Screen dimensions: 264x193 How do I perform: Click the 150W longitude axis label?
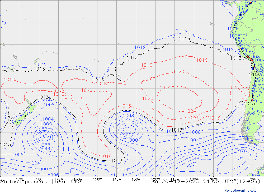pyautogui.click(x=97, y=179)
